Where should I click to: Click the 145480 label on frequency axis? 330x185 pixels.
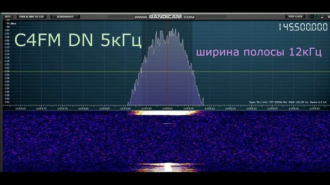click(84, 108)
